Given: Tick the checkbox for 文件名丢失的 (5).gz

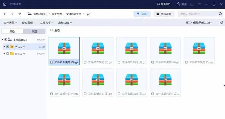Looking at the screenshot, I should coord(186,62).
